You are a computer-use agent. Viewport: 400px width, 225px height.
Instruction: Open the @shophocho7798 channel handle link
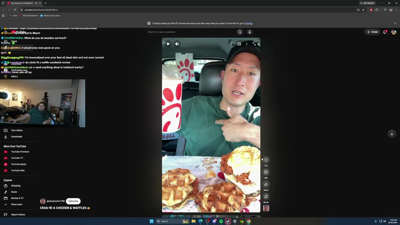[x=56, y=201]
